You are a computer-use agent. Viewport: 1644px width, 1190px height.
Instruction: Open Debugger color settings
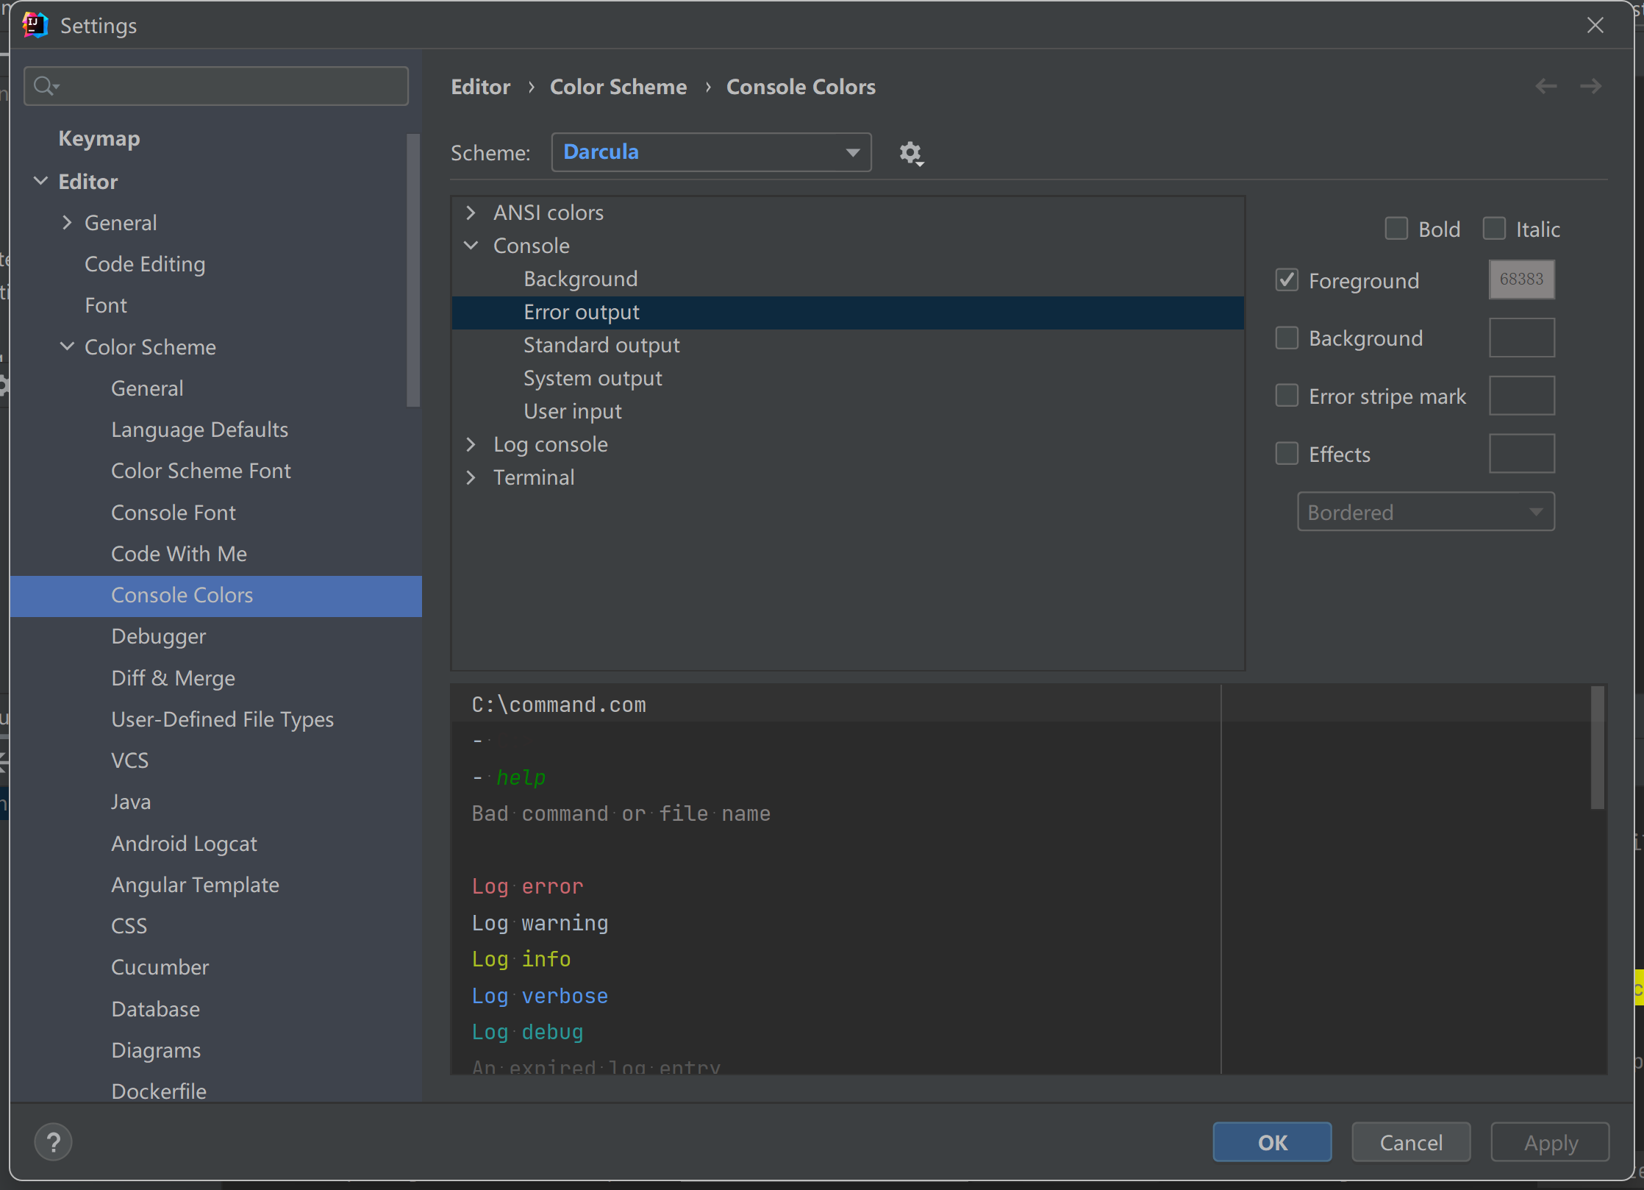click(158, 636)
